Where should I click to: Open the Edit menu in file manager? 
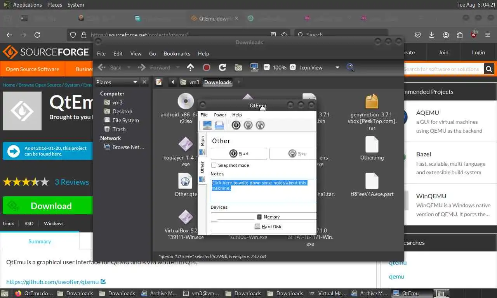coord(118,54)
